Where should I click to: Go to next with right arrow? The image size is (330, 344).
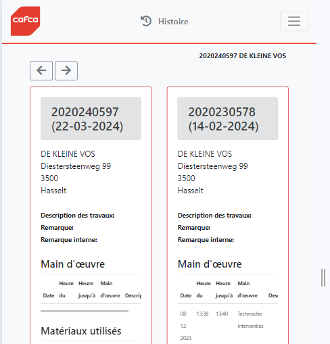[x=66, y=70]
